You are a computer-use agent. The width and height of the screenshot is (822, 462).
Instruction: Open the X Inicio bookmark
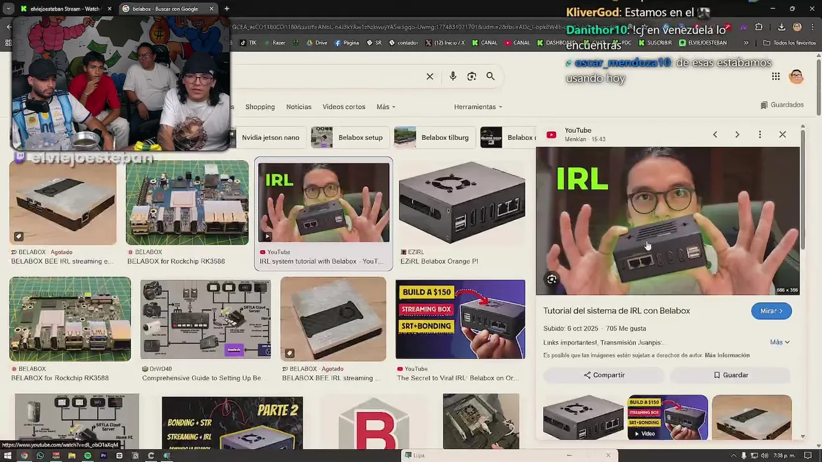tap(444, 43)
